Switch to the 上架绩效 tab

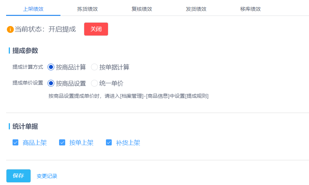click(x=33, y=9)
